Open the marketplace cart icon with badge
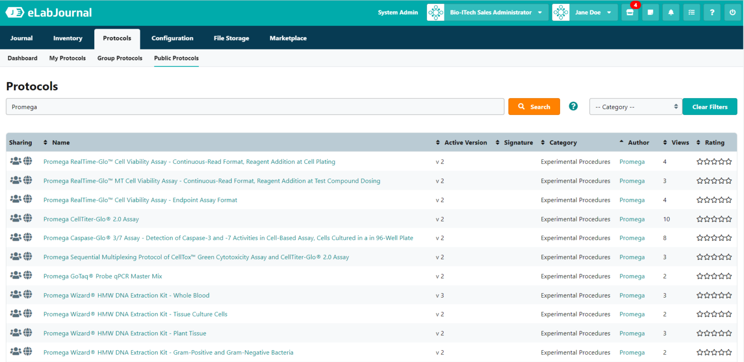Viewport: 744px width, 362px height. (x=629, y=13)
